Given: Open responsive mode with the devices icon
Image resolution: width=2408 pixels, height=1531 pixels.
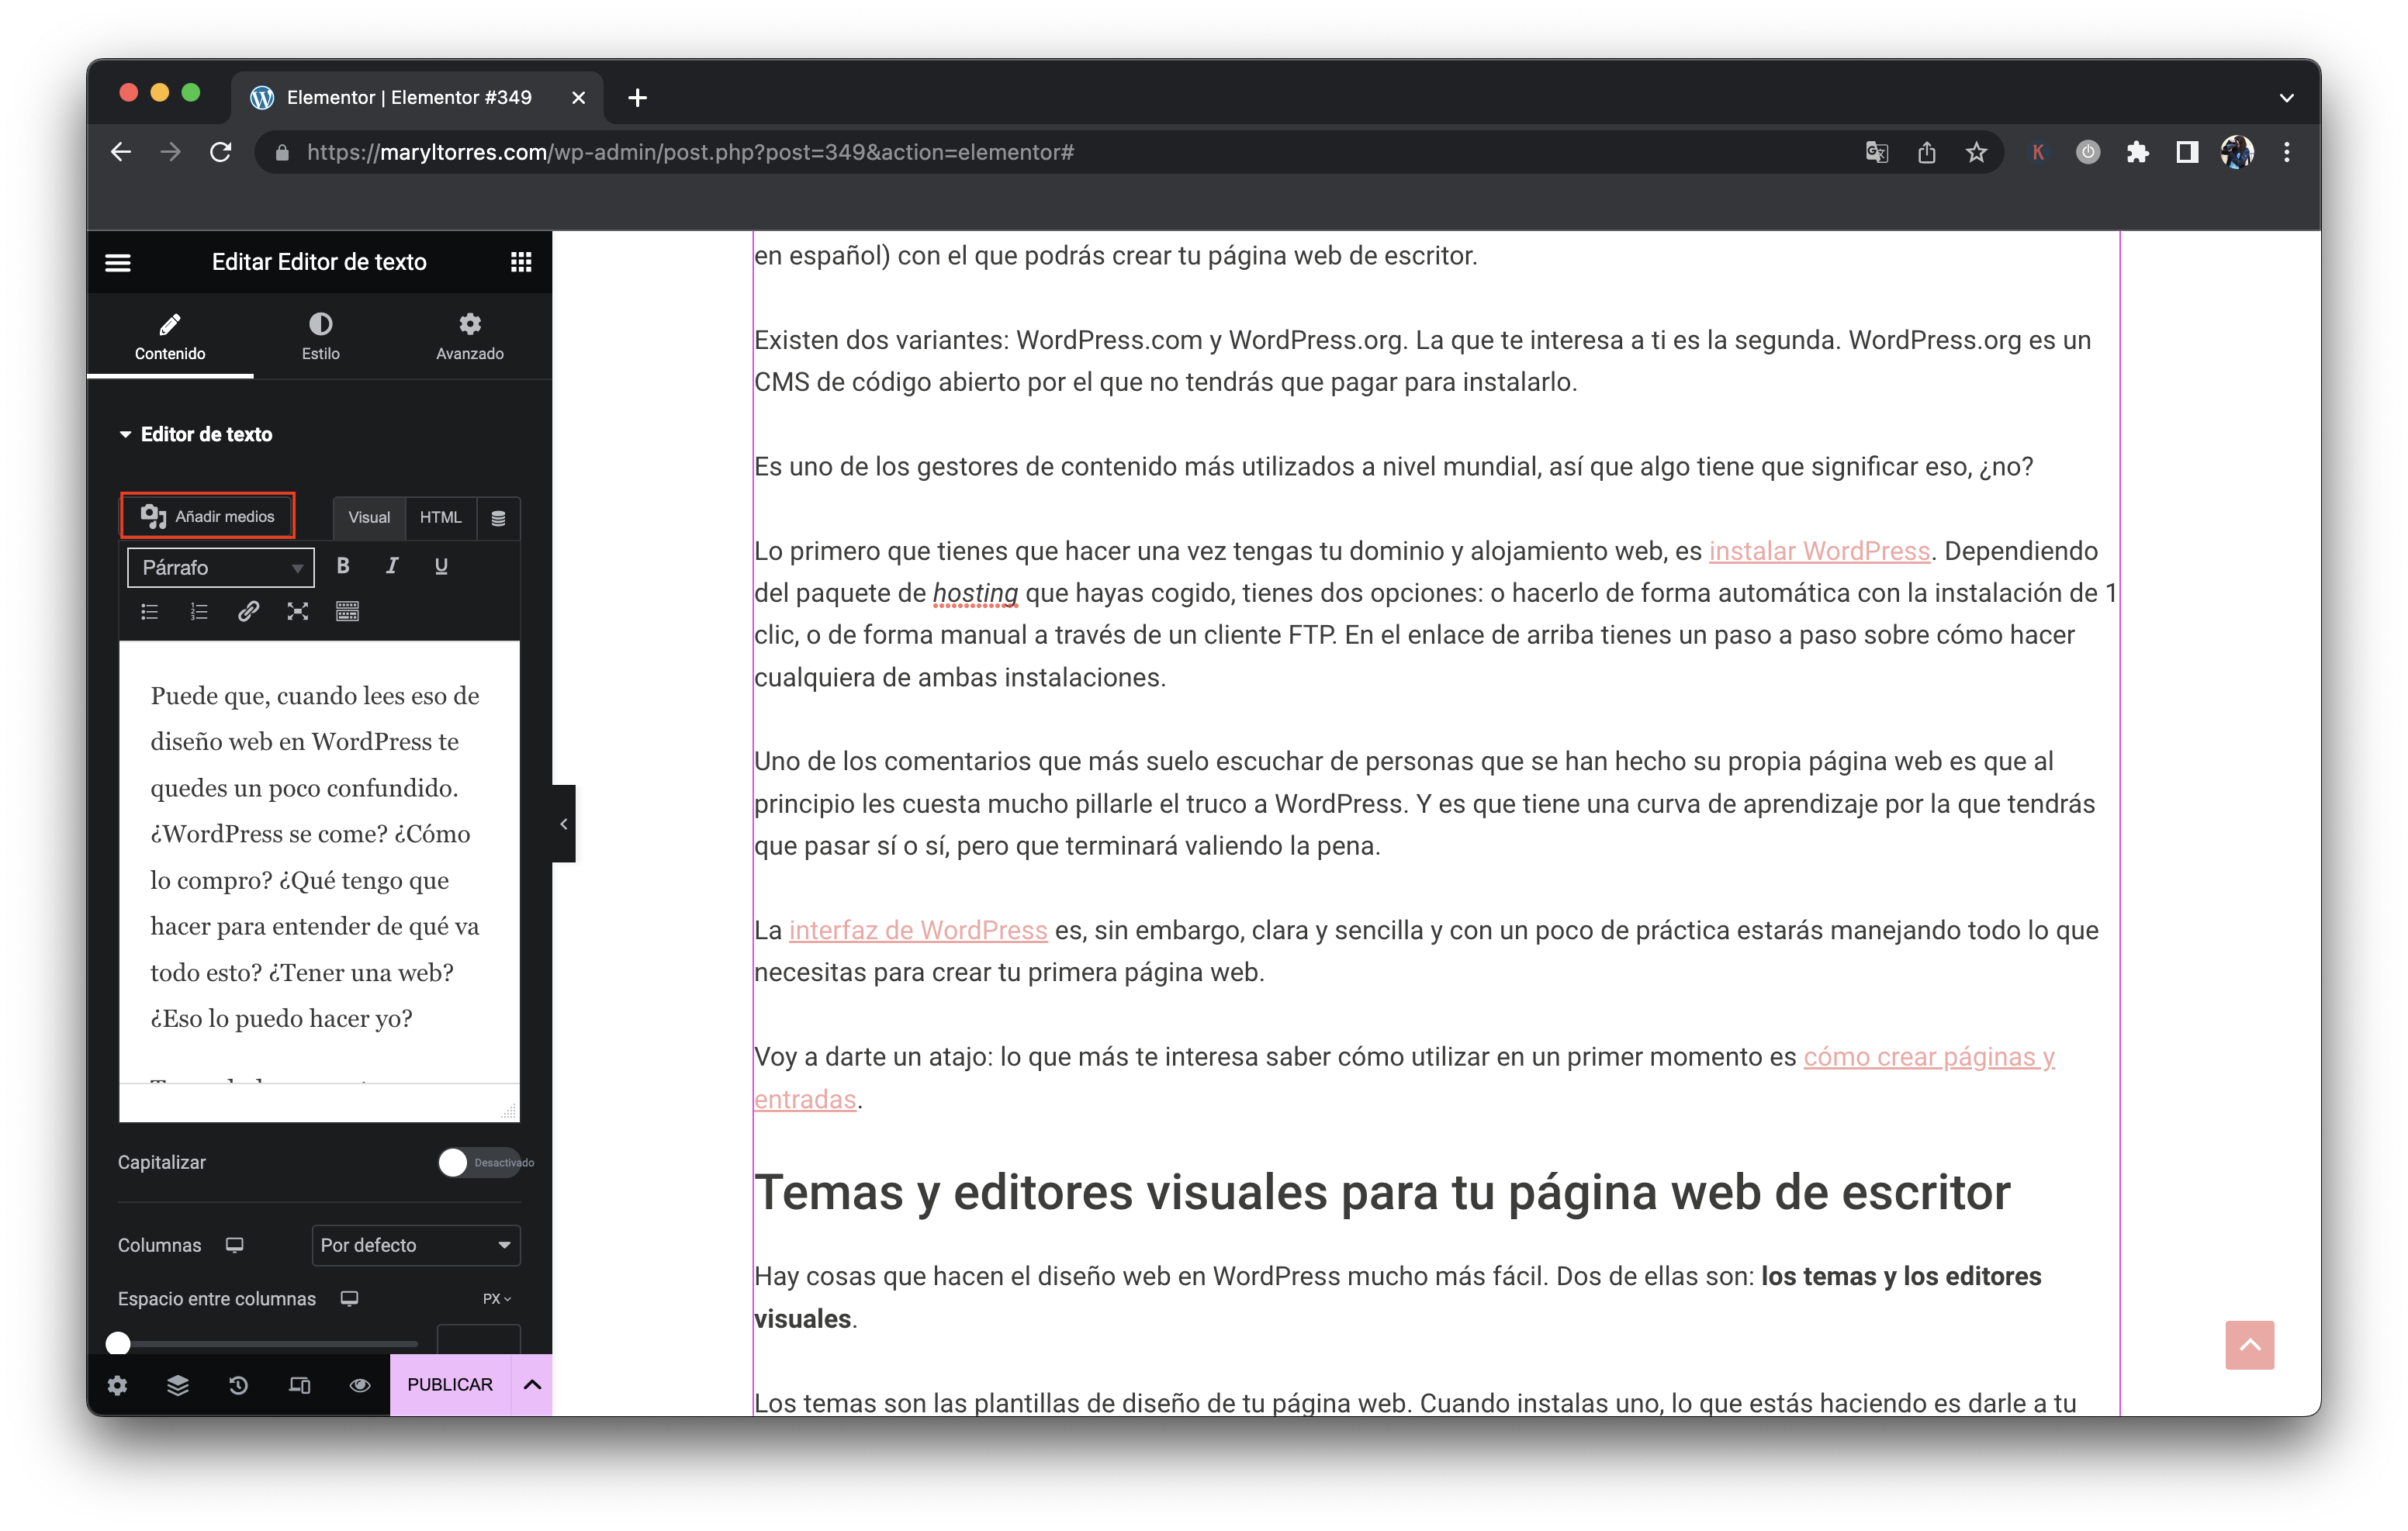Looking at the screenshot, I should pos(299,1385).
